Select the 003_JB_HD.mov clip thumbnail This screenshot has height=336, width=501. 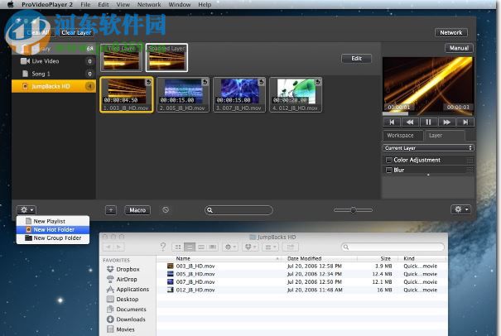(127, 94)
